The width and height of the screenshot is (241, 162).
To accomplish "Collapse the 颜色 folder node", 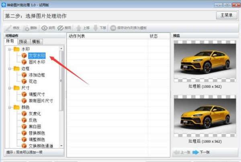I will [x=10, y=107].
